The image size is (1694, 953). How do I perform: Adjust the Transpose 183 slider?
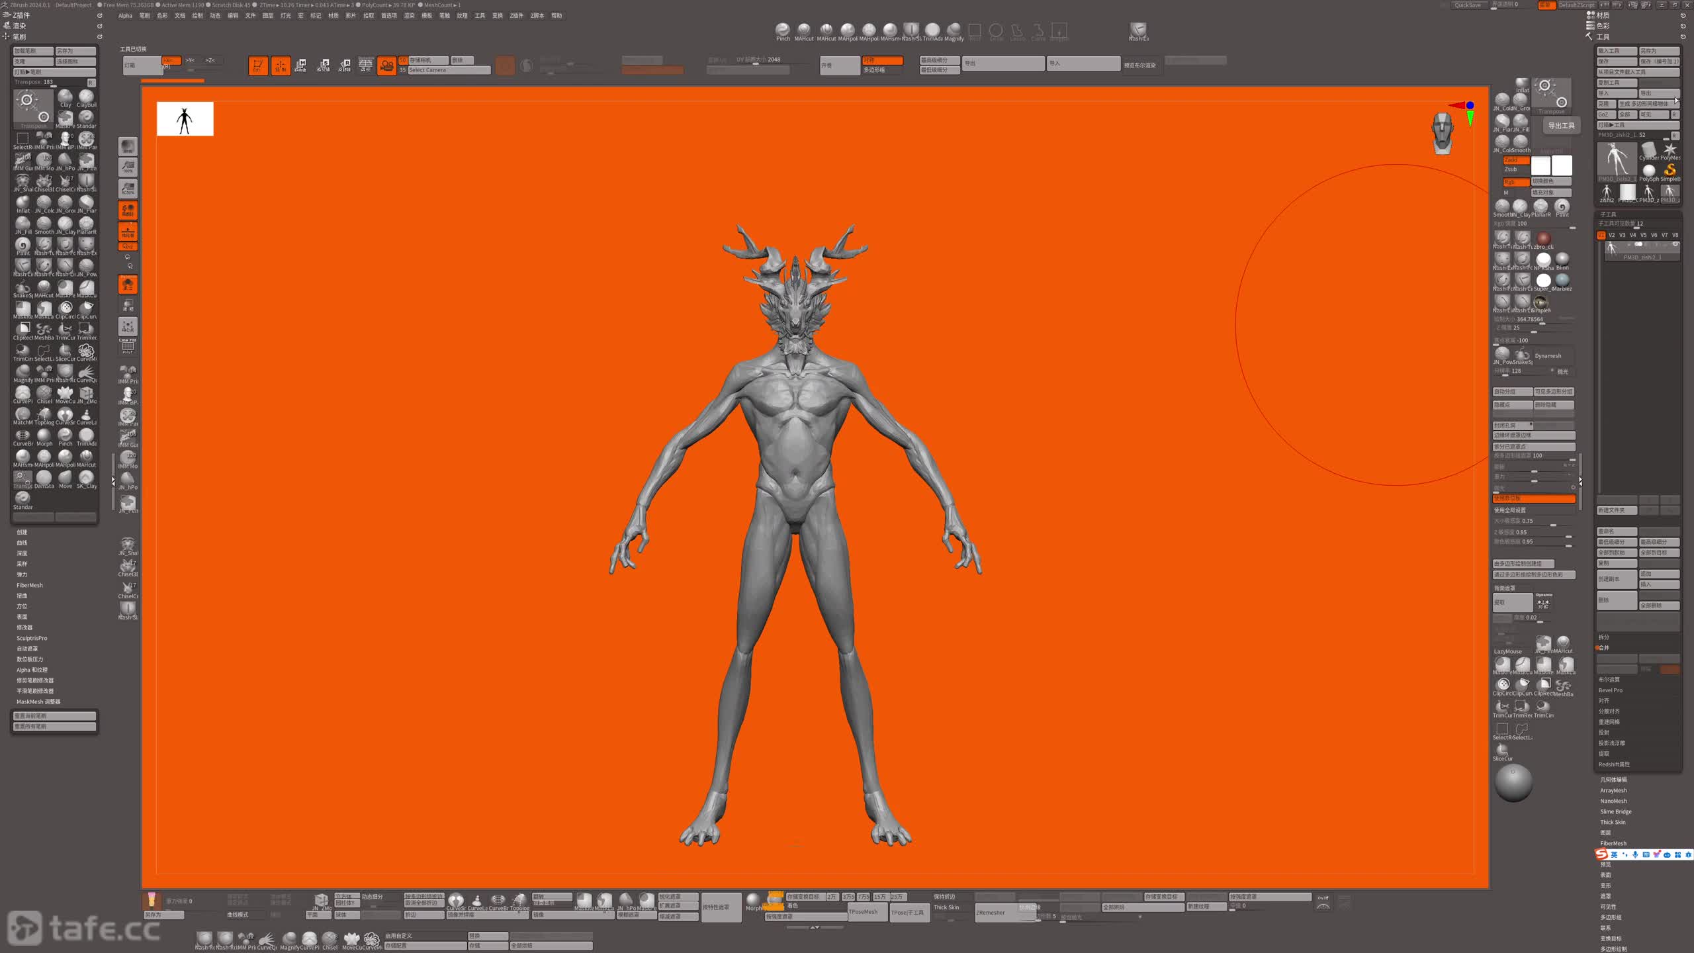50,83
